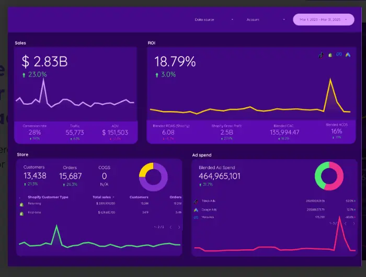Click the Meta Ads row icon

(196, 217)
